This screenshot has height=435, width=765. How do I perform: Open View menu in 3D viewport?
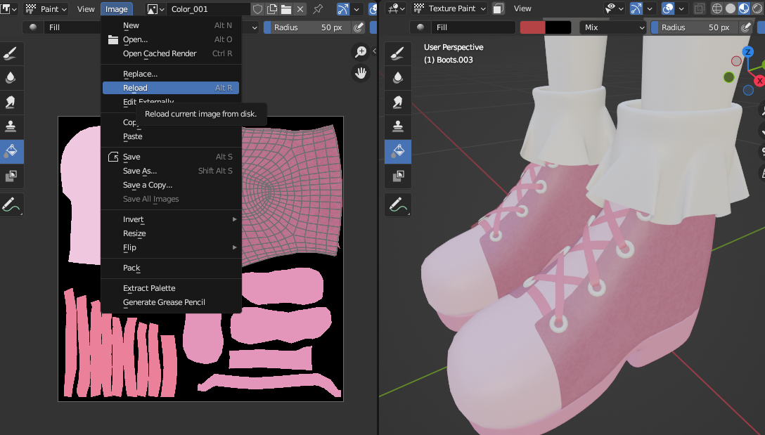522,8
